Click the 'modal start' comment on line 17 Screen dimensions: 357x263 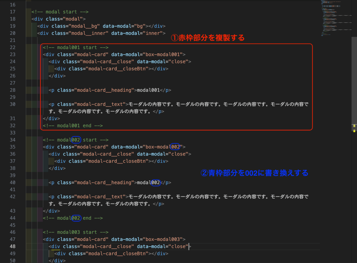tap(60, 12)
